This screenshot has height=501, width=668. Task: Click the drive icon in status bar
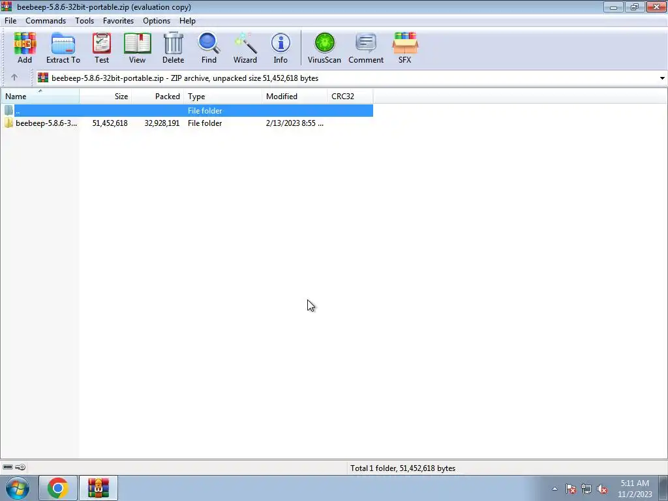click(8, 467)
